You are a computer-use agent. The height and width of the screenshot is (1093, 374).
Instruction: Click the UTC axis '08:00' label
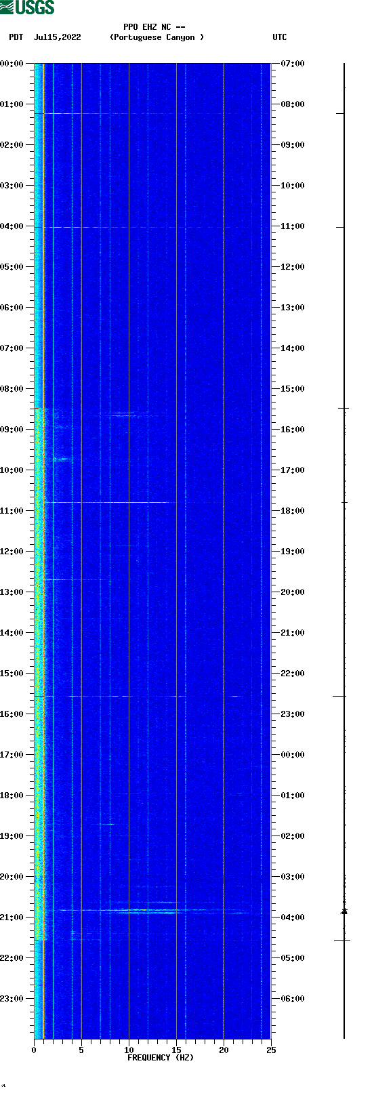(293, 104)
